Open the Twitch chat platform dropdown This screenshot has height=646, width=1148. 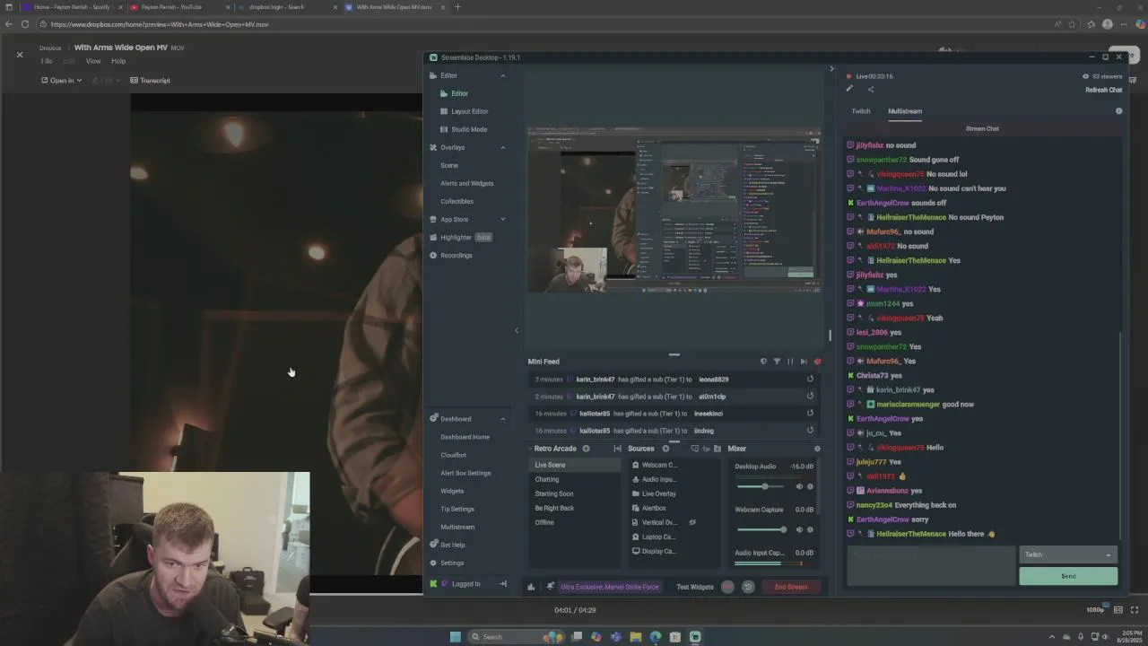[1068, 554]
